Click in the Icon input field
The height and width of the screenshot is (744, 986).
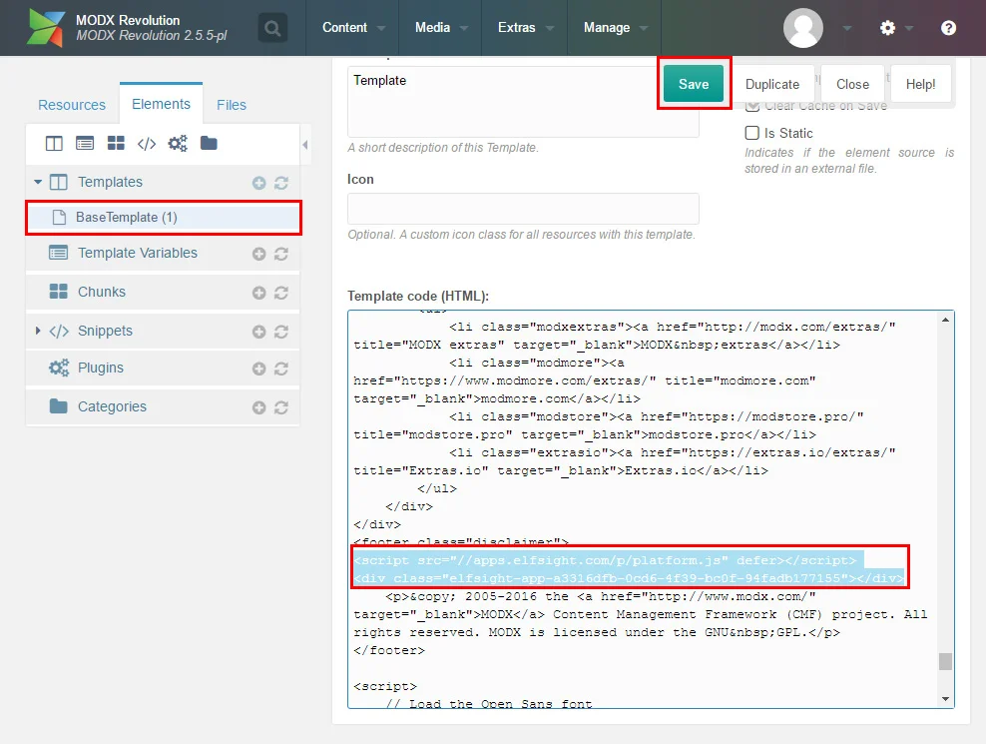pos(523,209)
